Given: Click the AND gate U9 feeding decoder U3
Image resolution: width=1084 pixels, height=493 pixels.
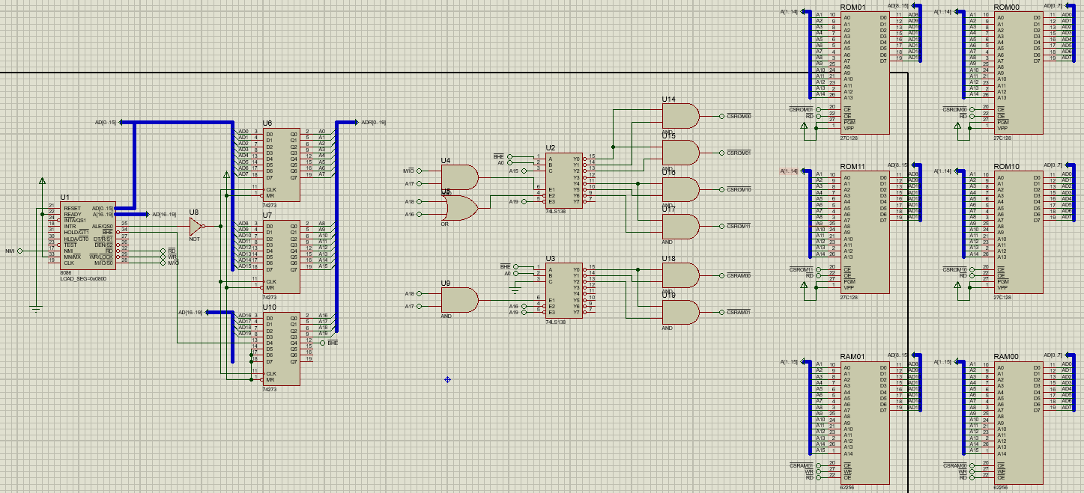Looking at the screenshot, I should click(459, 298).
